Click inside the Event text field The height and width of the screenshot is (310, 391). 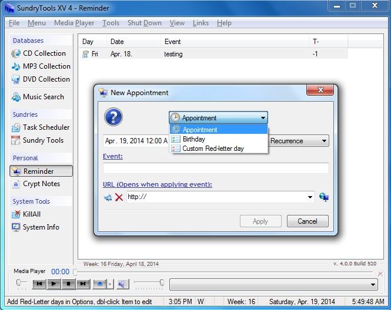(x=216, y=169)
